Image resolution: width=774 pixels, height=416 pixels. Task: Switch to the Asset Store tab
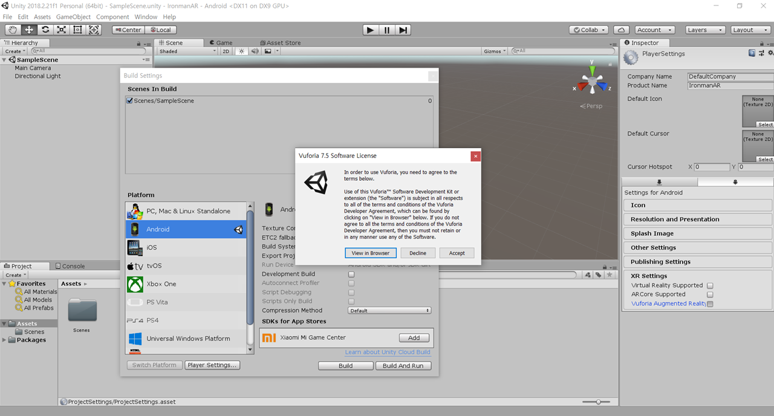pos(280,43)
